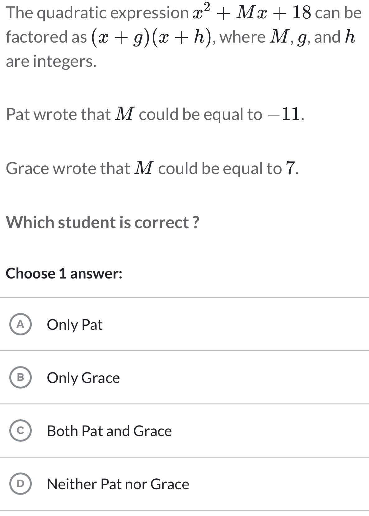Image resolution: width=369 pixels, height=516 pixels.
Task: Click the words "quadratic expression"
Action: pyautogui.click(x=113, y=13)
